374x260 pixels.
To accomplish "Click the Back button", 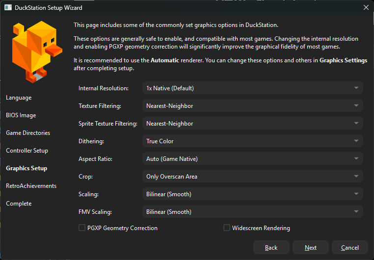I will (271, 248).
